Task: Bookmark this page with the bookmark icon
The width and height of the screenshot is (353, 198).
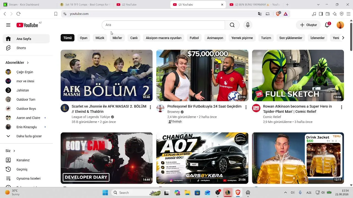Action: coord(56,14)
